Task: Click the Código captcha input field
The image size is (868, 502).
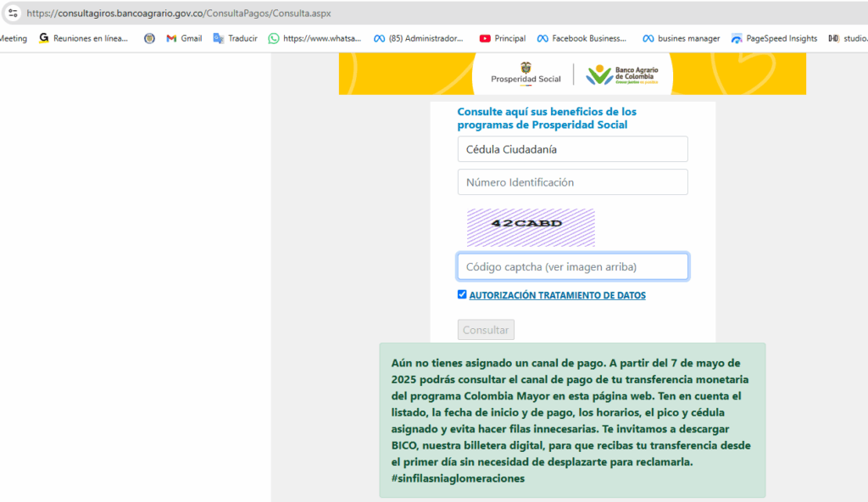Action: tap(572, 266)
